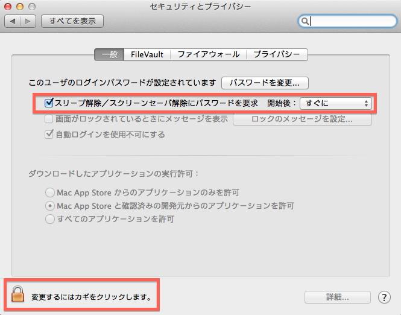Select Mac App Store only radio option
This screenshot has width=401, height=315.
[50, 192]
